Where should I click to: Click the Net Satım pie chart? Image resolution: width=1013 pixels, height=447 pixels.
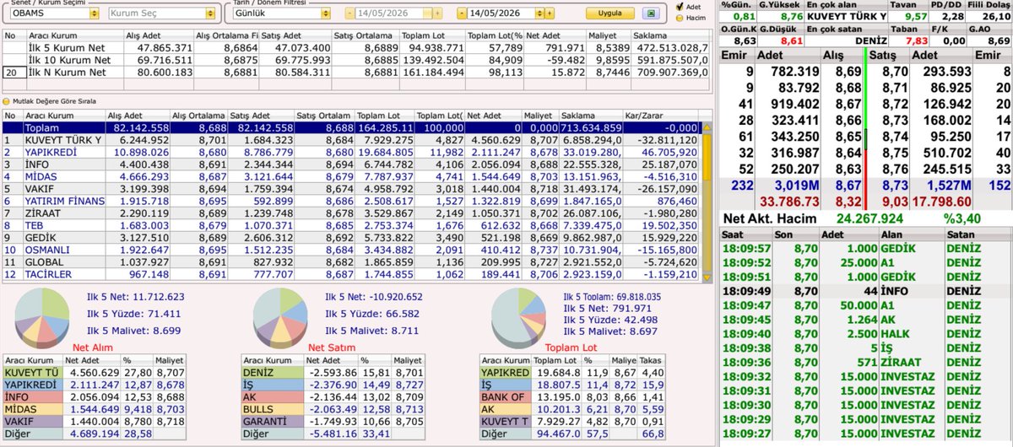(x=280, y=318)
